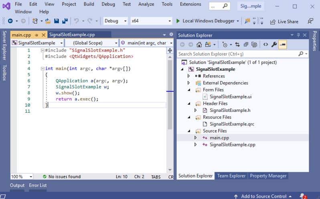Click the Local Windows Debugger button label
Viewport: 320px width, 199px height.
pyautogui.click(x=209, y=21)
